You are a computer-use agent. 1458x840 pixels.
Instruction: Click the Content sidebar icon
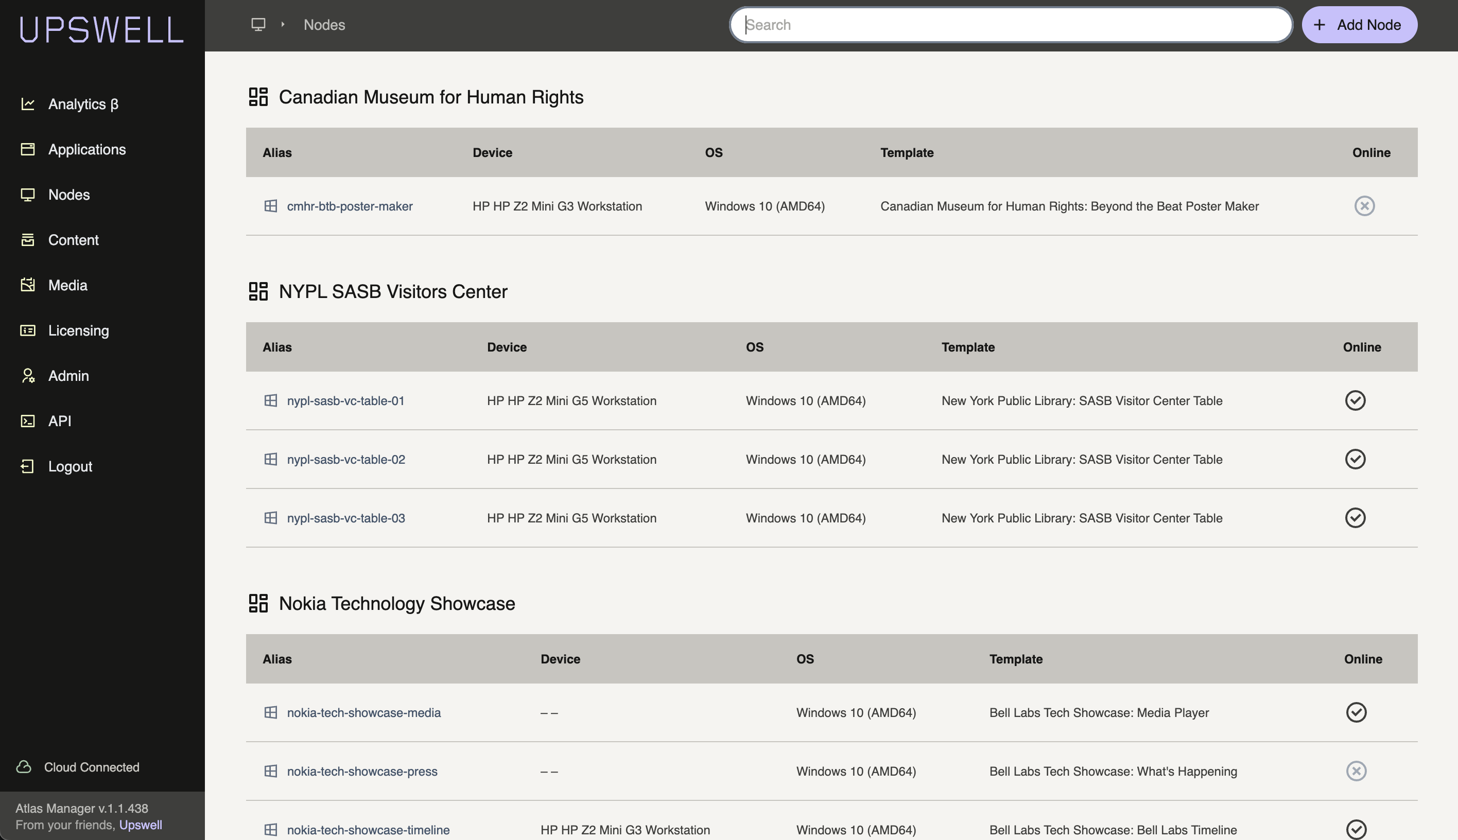[28, 240]
